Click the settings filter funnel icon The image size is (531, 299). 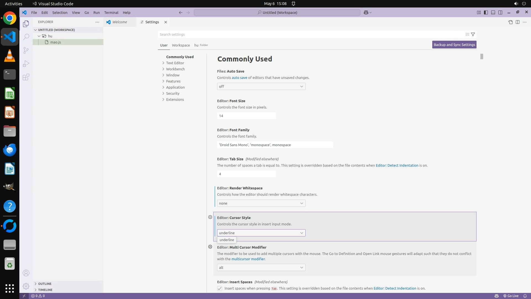(473, 34)
